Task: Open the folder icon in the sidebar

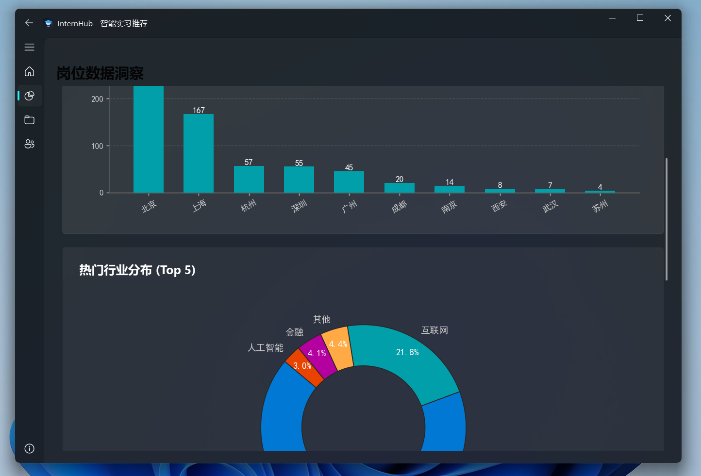Action: click(x=29, y=120)
